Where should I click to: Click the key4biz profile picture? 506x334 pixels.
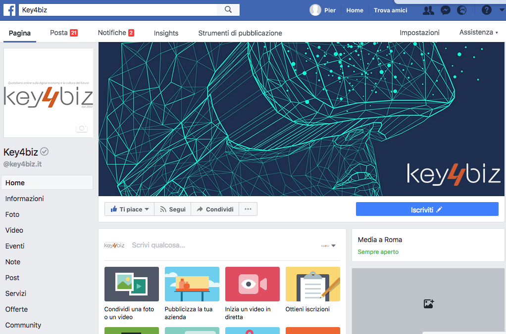pos(49,93)
